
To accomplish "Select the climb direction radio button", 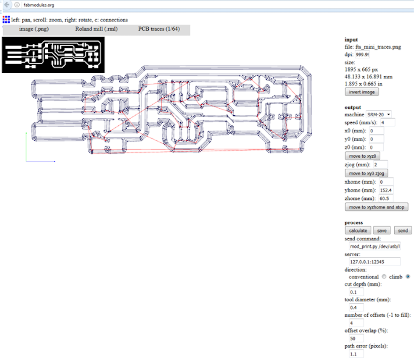I will point(408,276).
